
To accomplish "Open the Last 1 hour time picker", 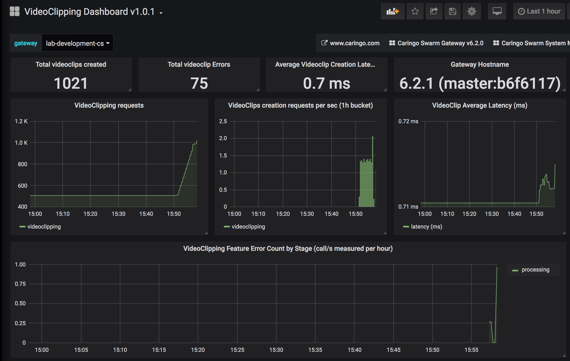I will tap(539, 12).
